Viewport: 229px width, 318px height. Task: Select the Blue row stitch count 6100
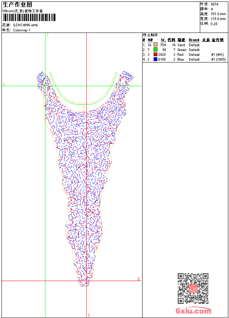(162, 59)
